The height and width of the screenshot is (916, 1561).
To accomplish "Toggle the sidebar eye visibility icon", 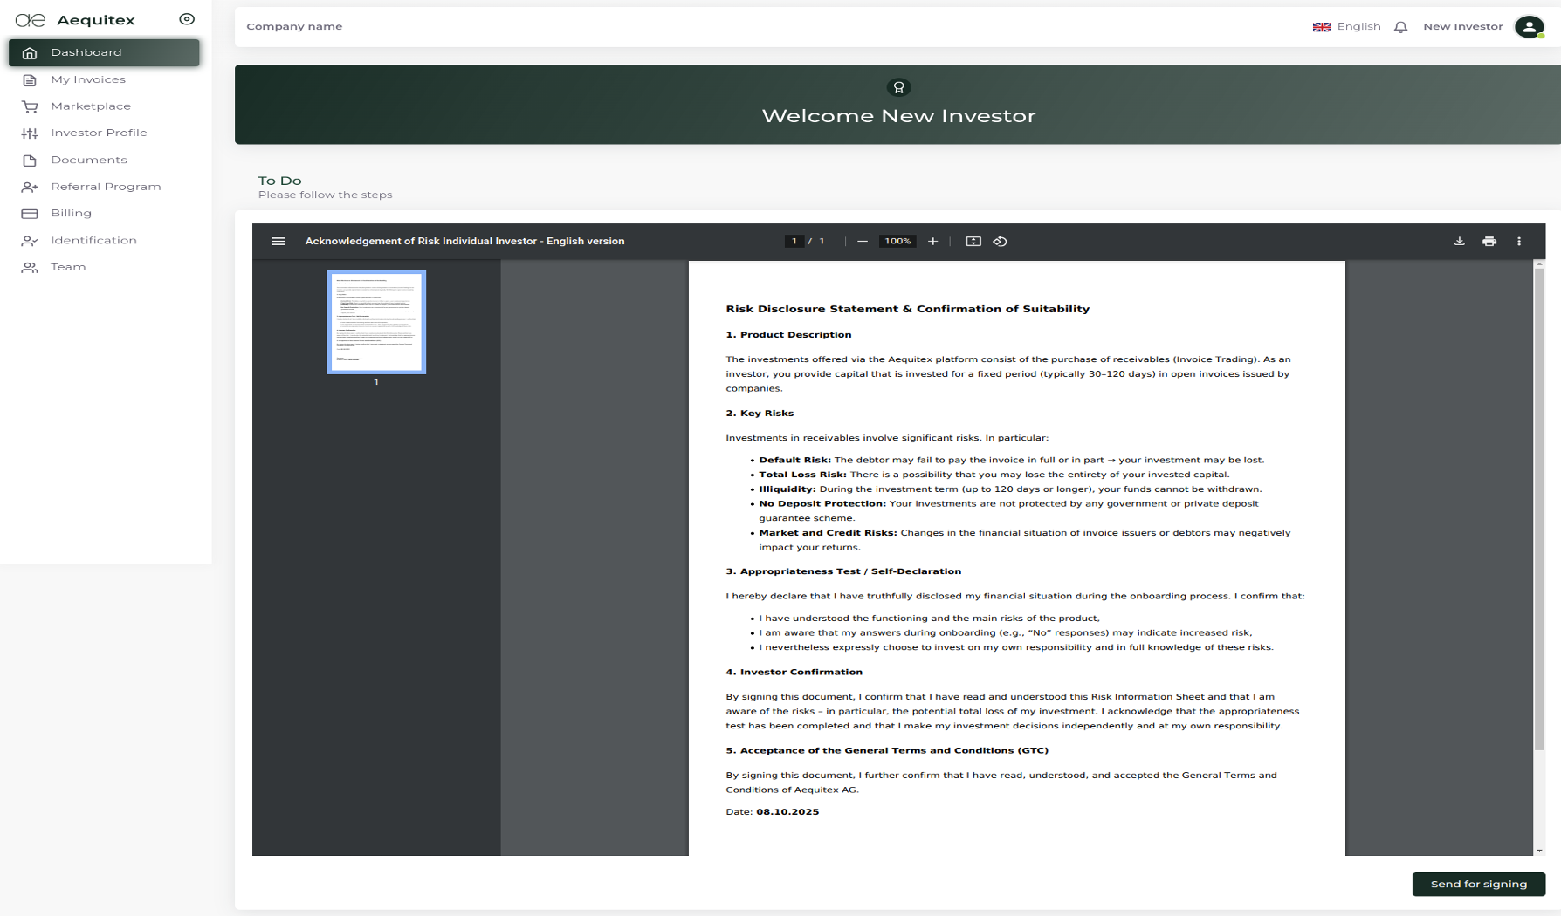I will point(187,19).
